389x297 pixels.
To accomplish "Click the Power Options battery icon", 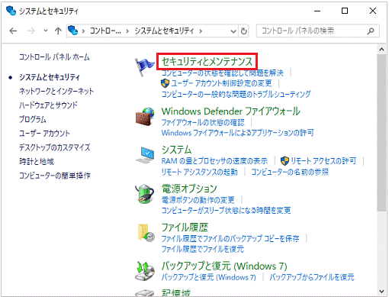I will coord(144,194).
